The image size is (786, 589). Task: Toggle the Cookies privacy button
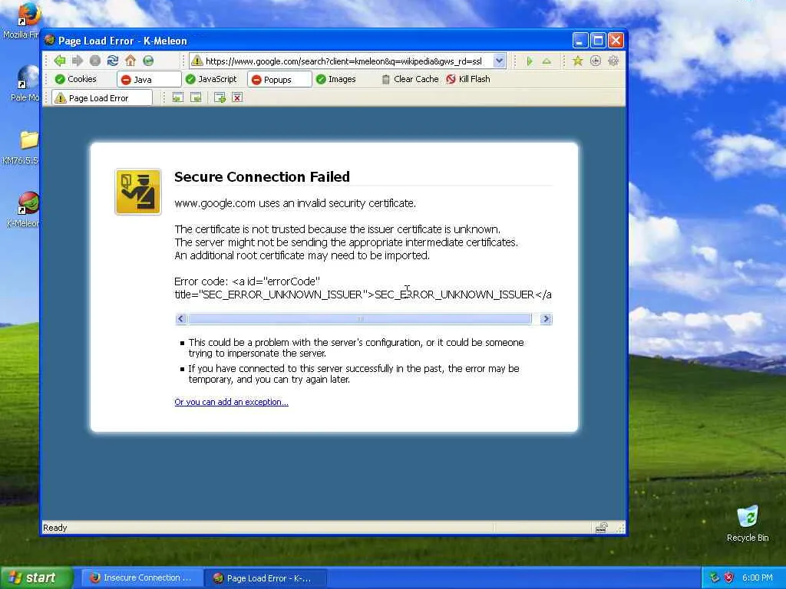76,79
